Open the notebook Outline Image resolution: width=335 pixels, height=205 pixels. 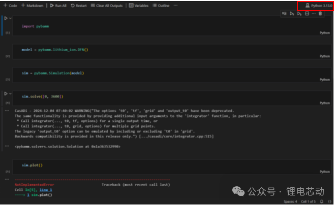click(161, 6)
